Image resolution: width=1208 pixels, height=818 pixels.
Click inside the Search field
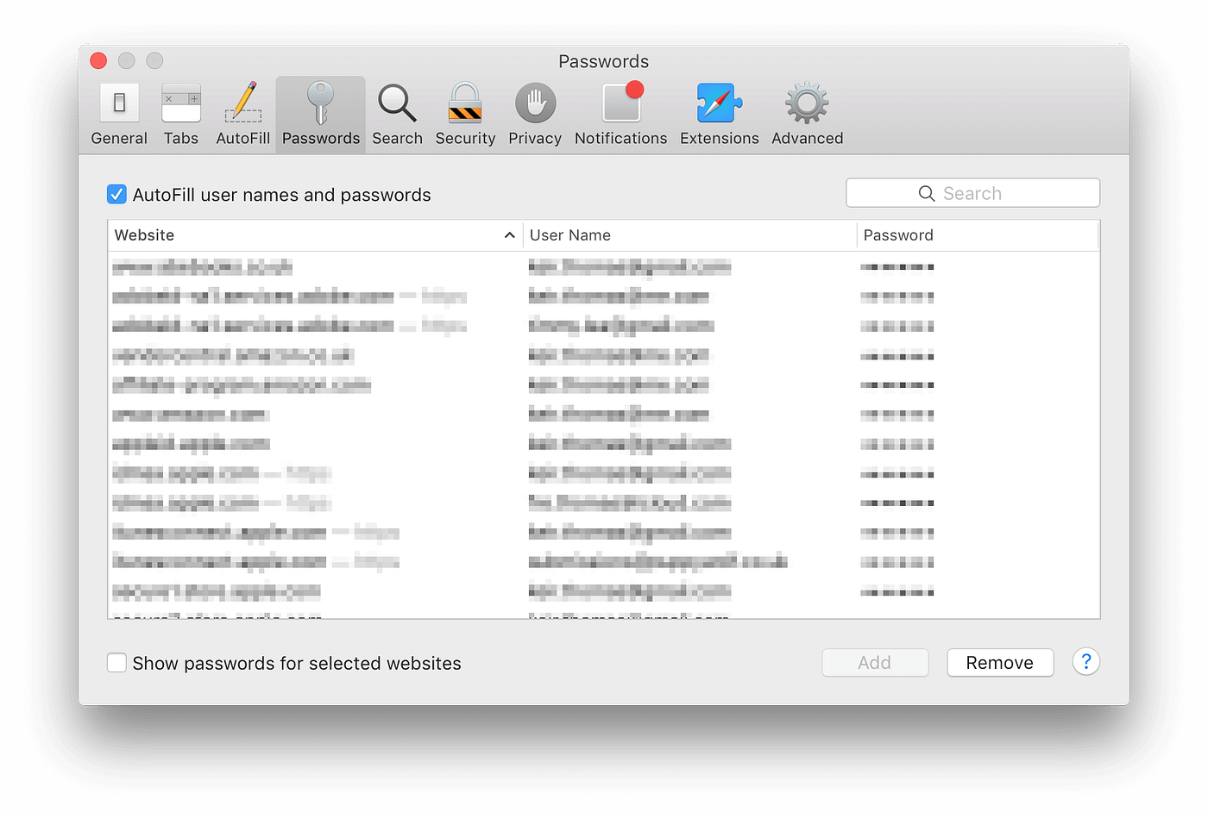point(972,192)
